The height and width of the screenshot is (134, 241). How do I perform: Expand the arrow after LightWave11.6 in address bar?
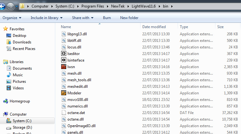(160, 6)
